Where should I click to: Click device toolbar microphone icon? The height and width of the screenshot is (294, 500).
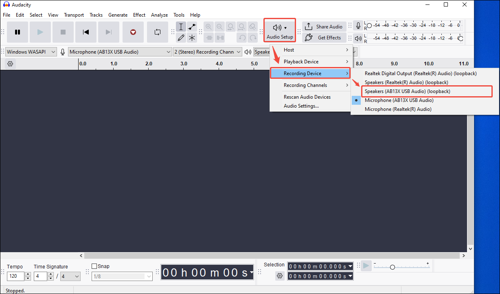coord(63,52)
